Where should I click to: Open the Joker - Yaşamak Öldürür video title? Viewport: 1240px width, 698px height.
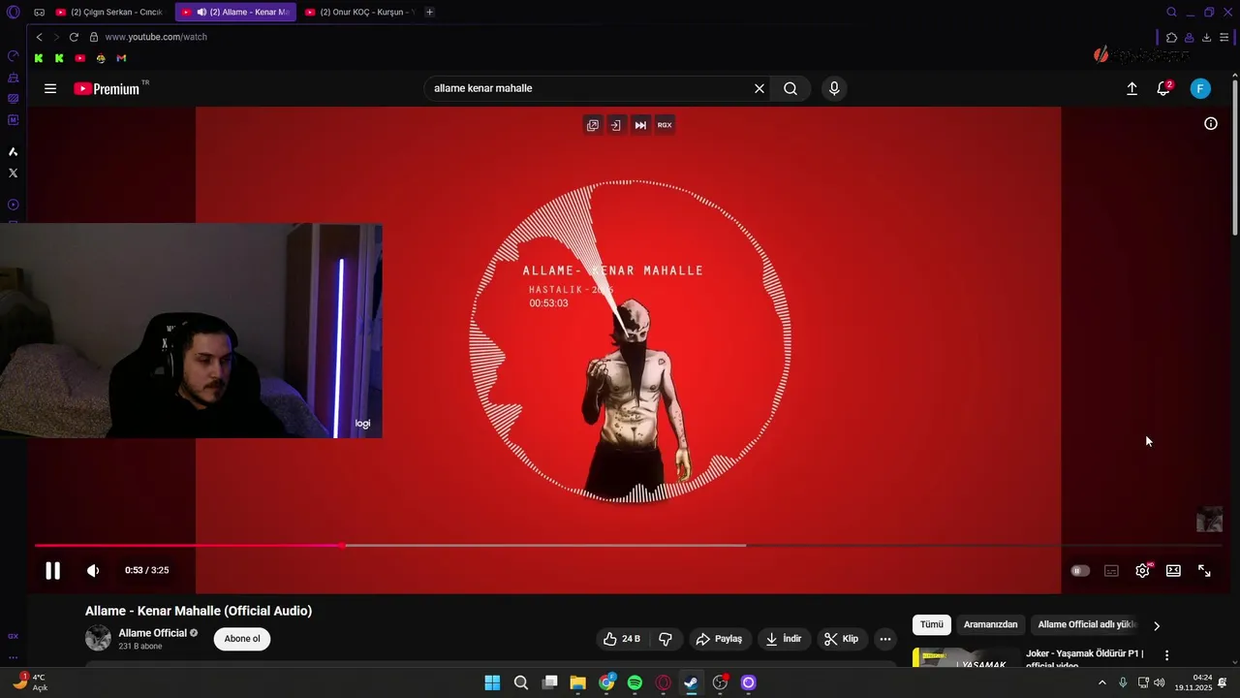point(1085,659)
